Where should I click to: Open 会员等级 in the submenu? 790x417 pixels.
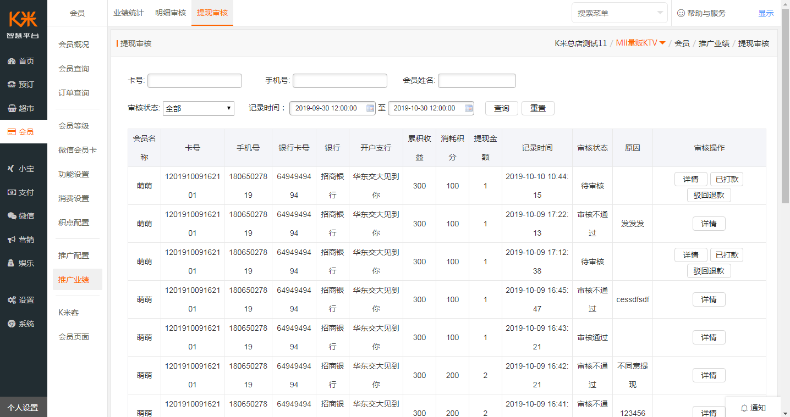click(74, 126)
